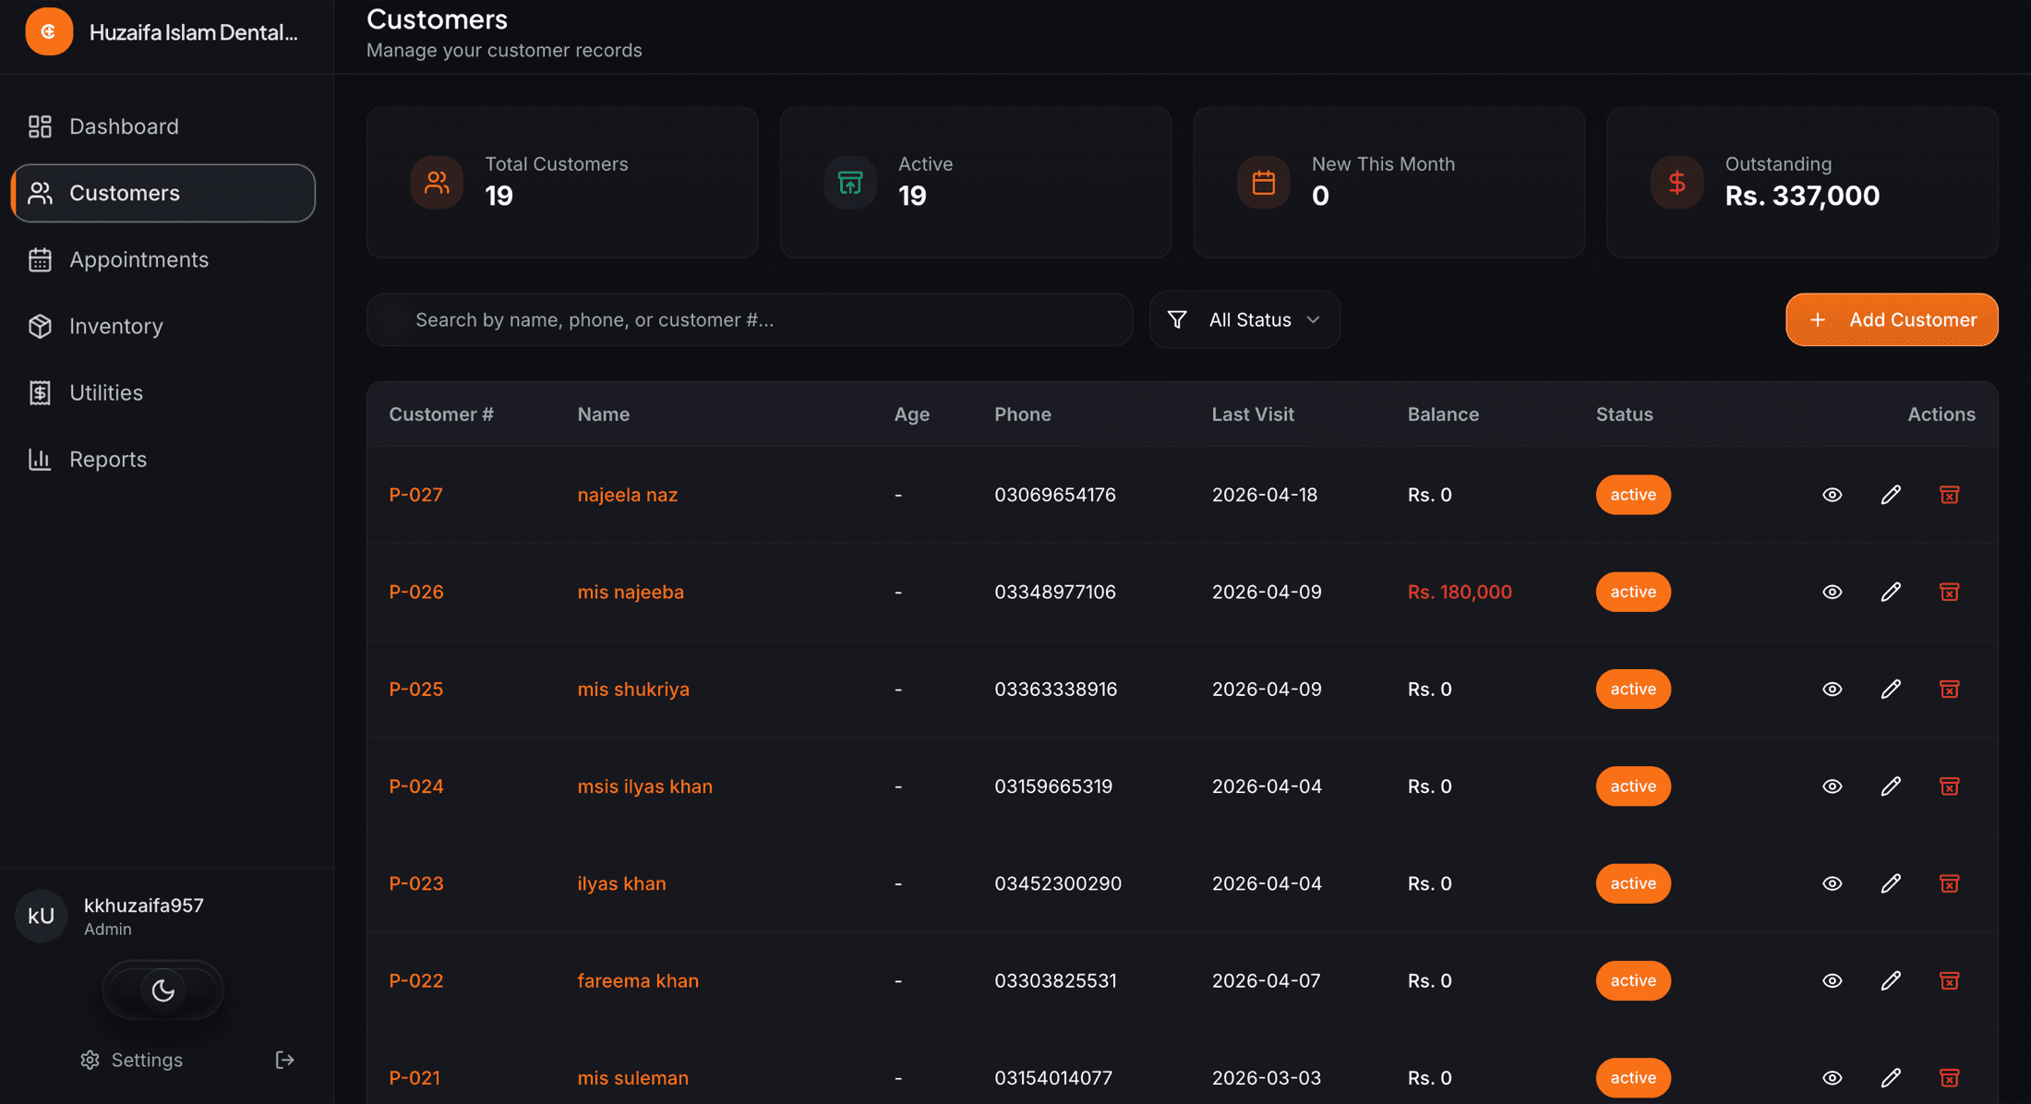Delete customer mis najeeba record
The height and width of the screenshot is (1104, 2031).
[1949, 592]
